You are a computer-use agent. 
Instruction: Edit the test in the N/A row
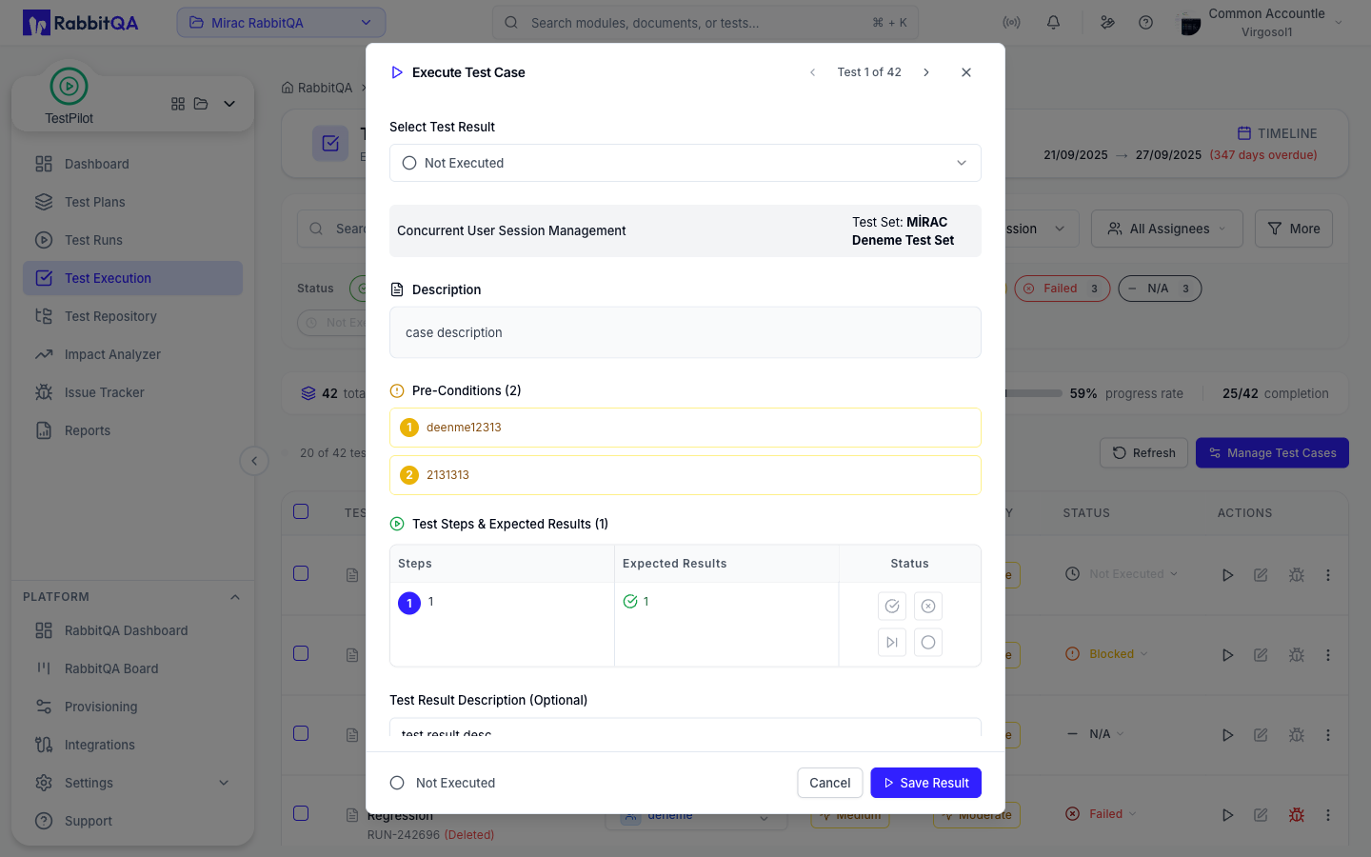click(1261, 735)
